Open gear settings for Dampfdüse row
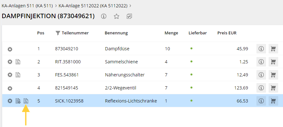283x127 pixels. click(x=10, y=49)
